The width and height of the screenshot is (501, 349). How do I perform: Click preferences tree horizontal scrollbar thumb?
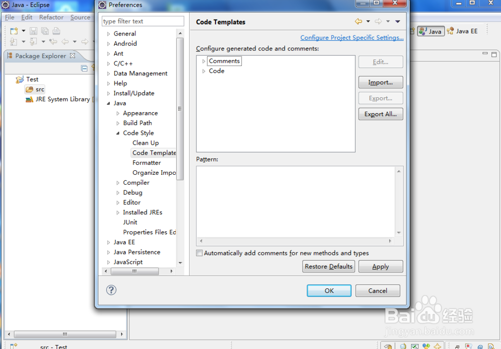[134, 271]
